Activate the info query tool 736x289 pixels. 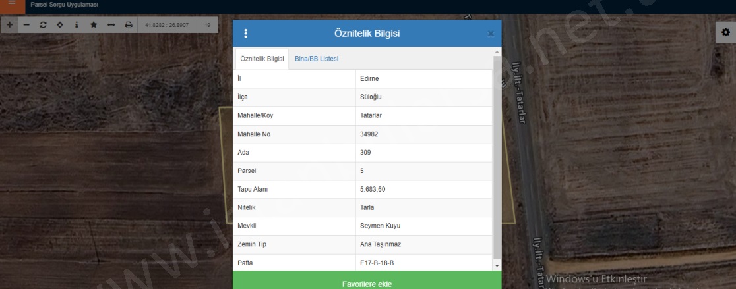77,25
